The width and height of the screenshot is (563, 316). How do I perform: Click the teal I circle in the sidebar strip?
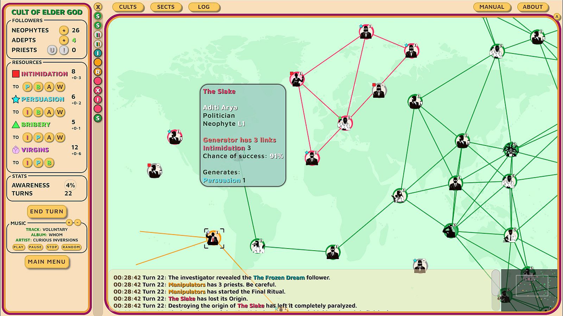coord(98,53)
